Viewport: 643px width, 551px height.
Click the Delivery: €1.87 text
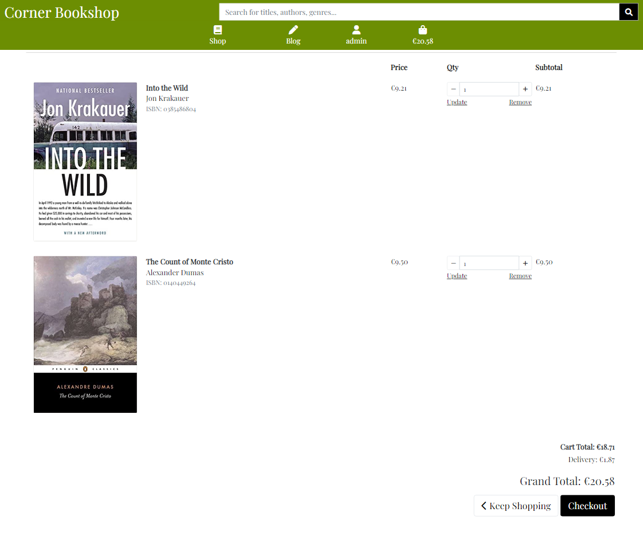pos(591,459)
